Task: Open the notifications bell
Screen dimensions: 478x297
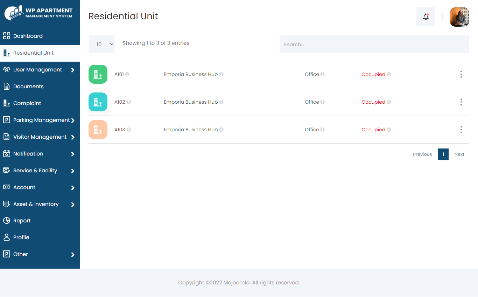Action: (426, 17)
